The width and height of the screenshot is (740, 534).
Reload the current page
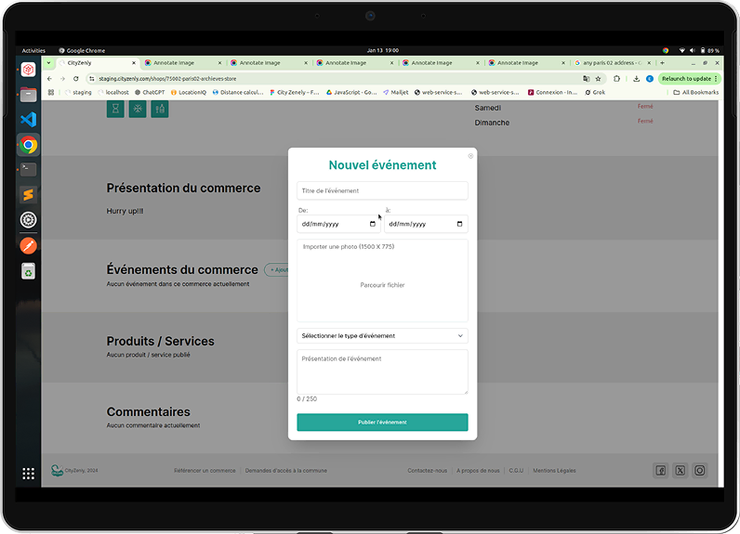click(x=75, y=79)
